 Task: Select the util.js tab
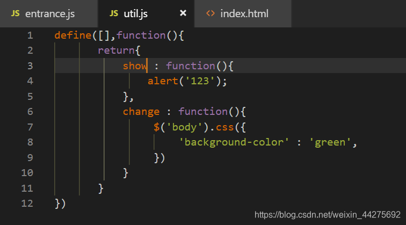tap(146, 14)
